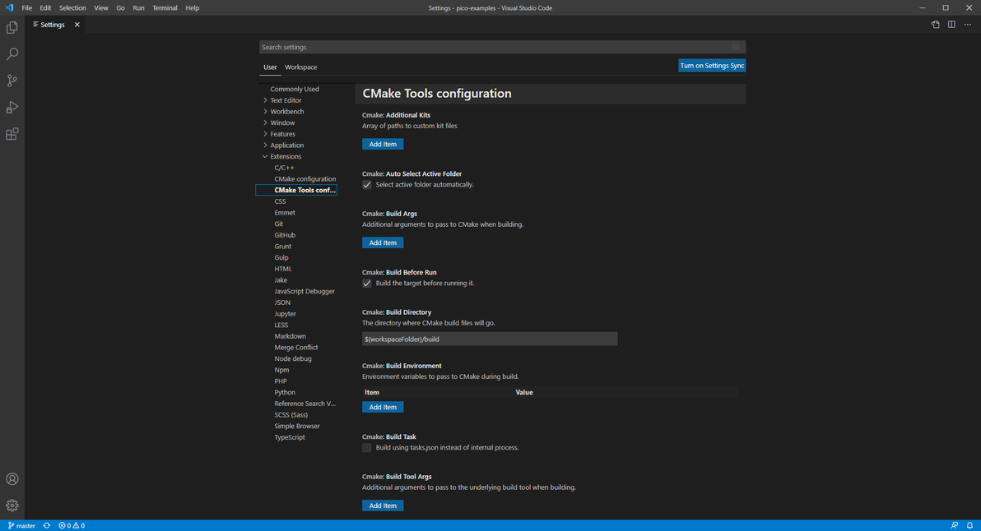Add Item under Additional Kits

point(383,145)
